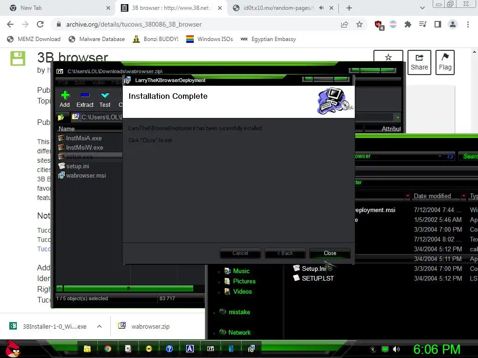Open the Extensions puzzle icon
Image resolution: width=478 pixels, height=358 pixels.
tap(408, 24)
